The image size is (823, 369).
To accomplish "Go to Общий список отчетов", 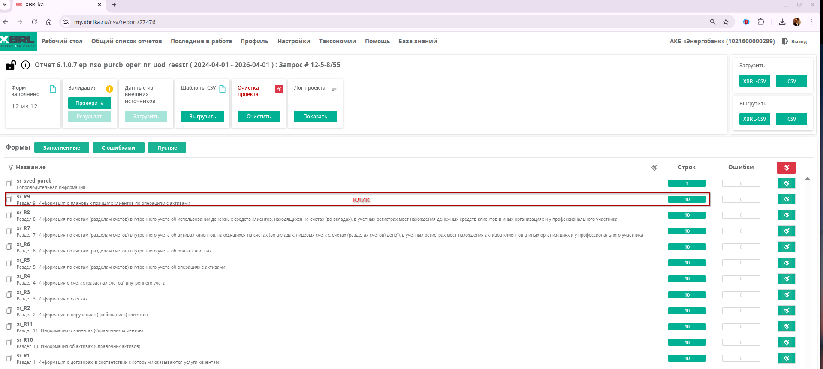I will point(127,41).
